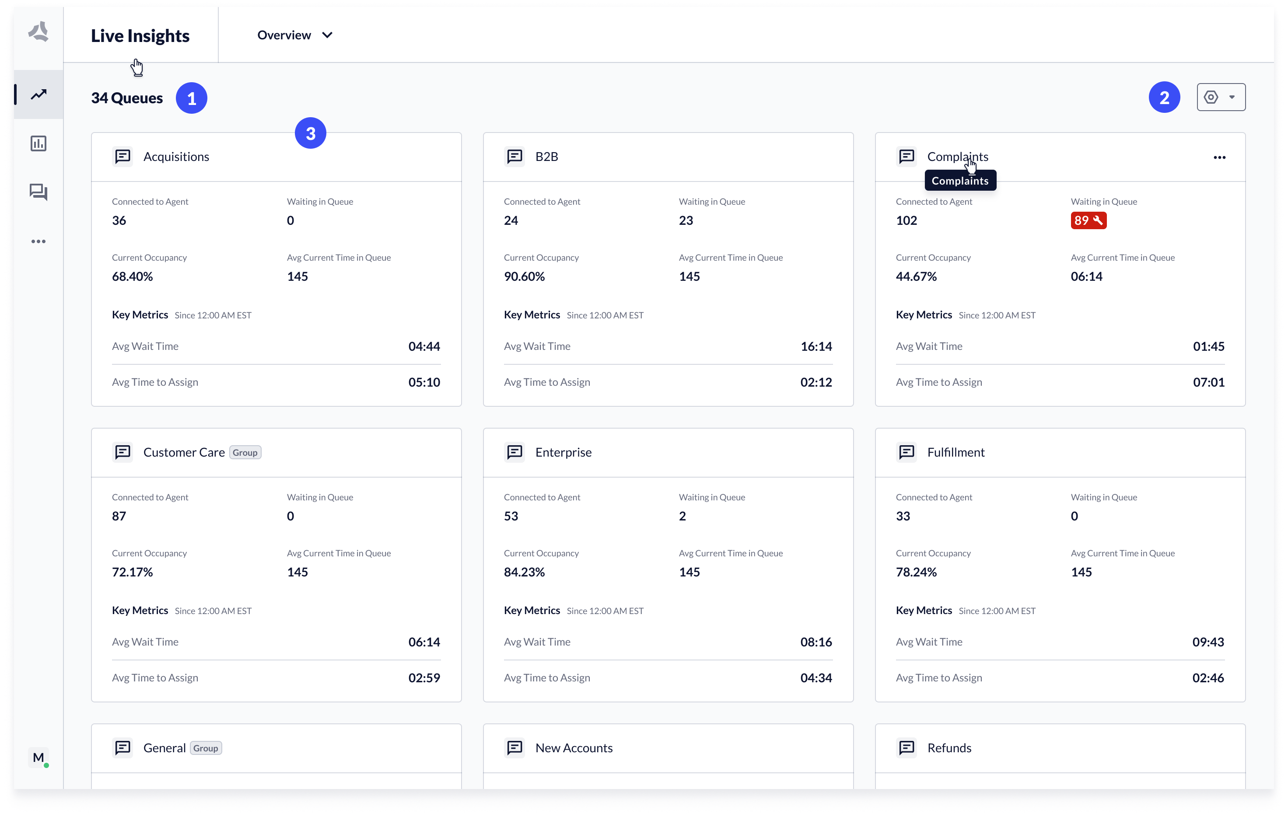Click the Live Insights title tab

pyautogui.click(x=140, y=36)
